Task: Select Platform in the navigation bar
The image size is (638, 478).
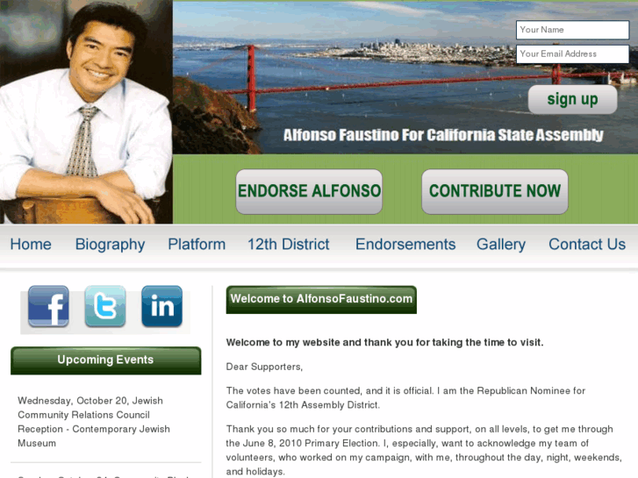Action: click(x=197, y=245)
